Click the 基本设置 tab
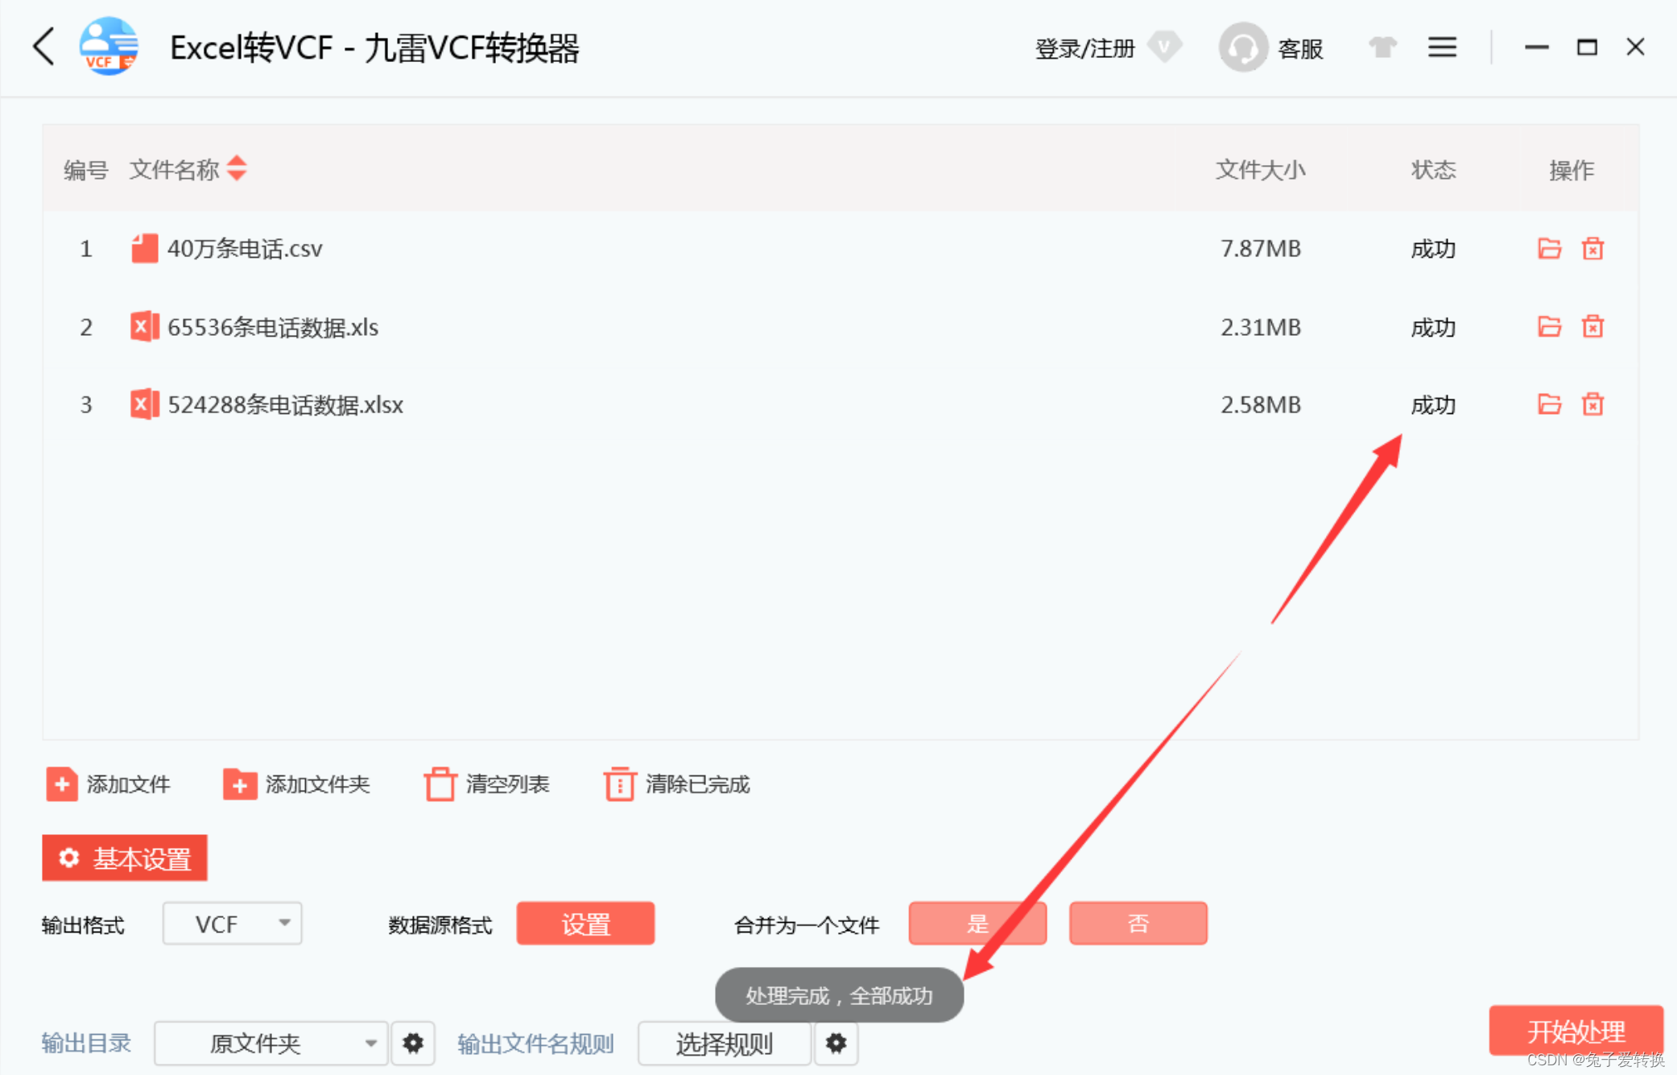Viewport: 1677px width, 1075px height. (125, 858)
